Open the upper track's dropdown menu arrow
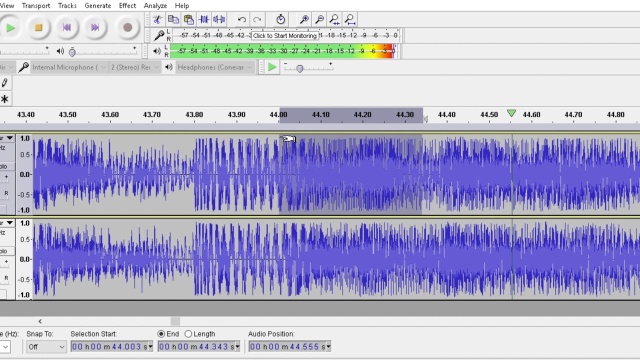The height and width of the screenshot is (360, 640). coord(9,138)
